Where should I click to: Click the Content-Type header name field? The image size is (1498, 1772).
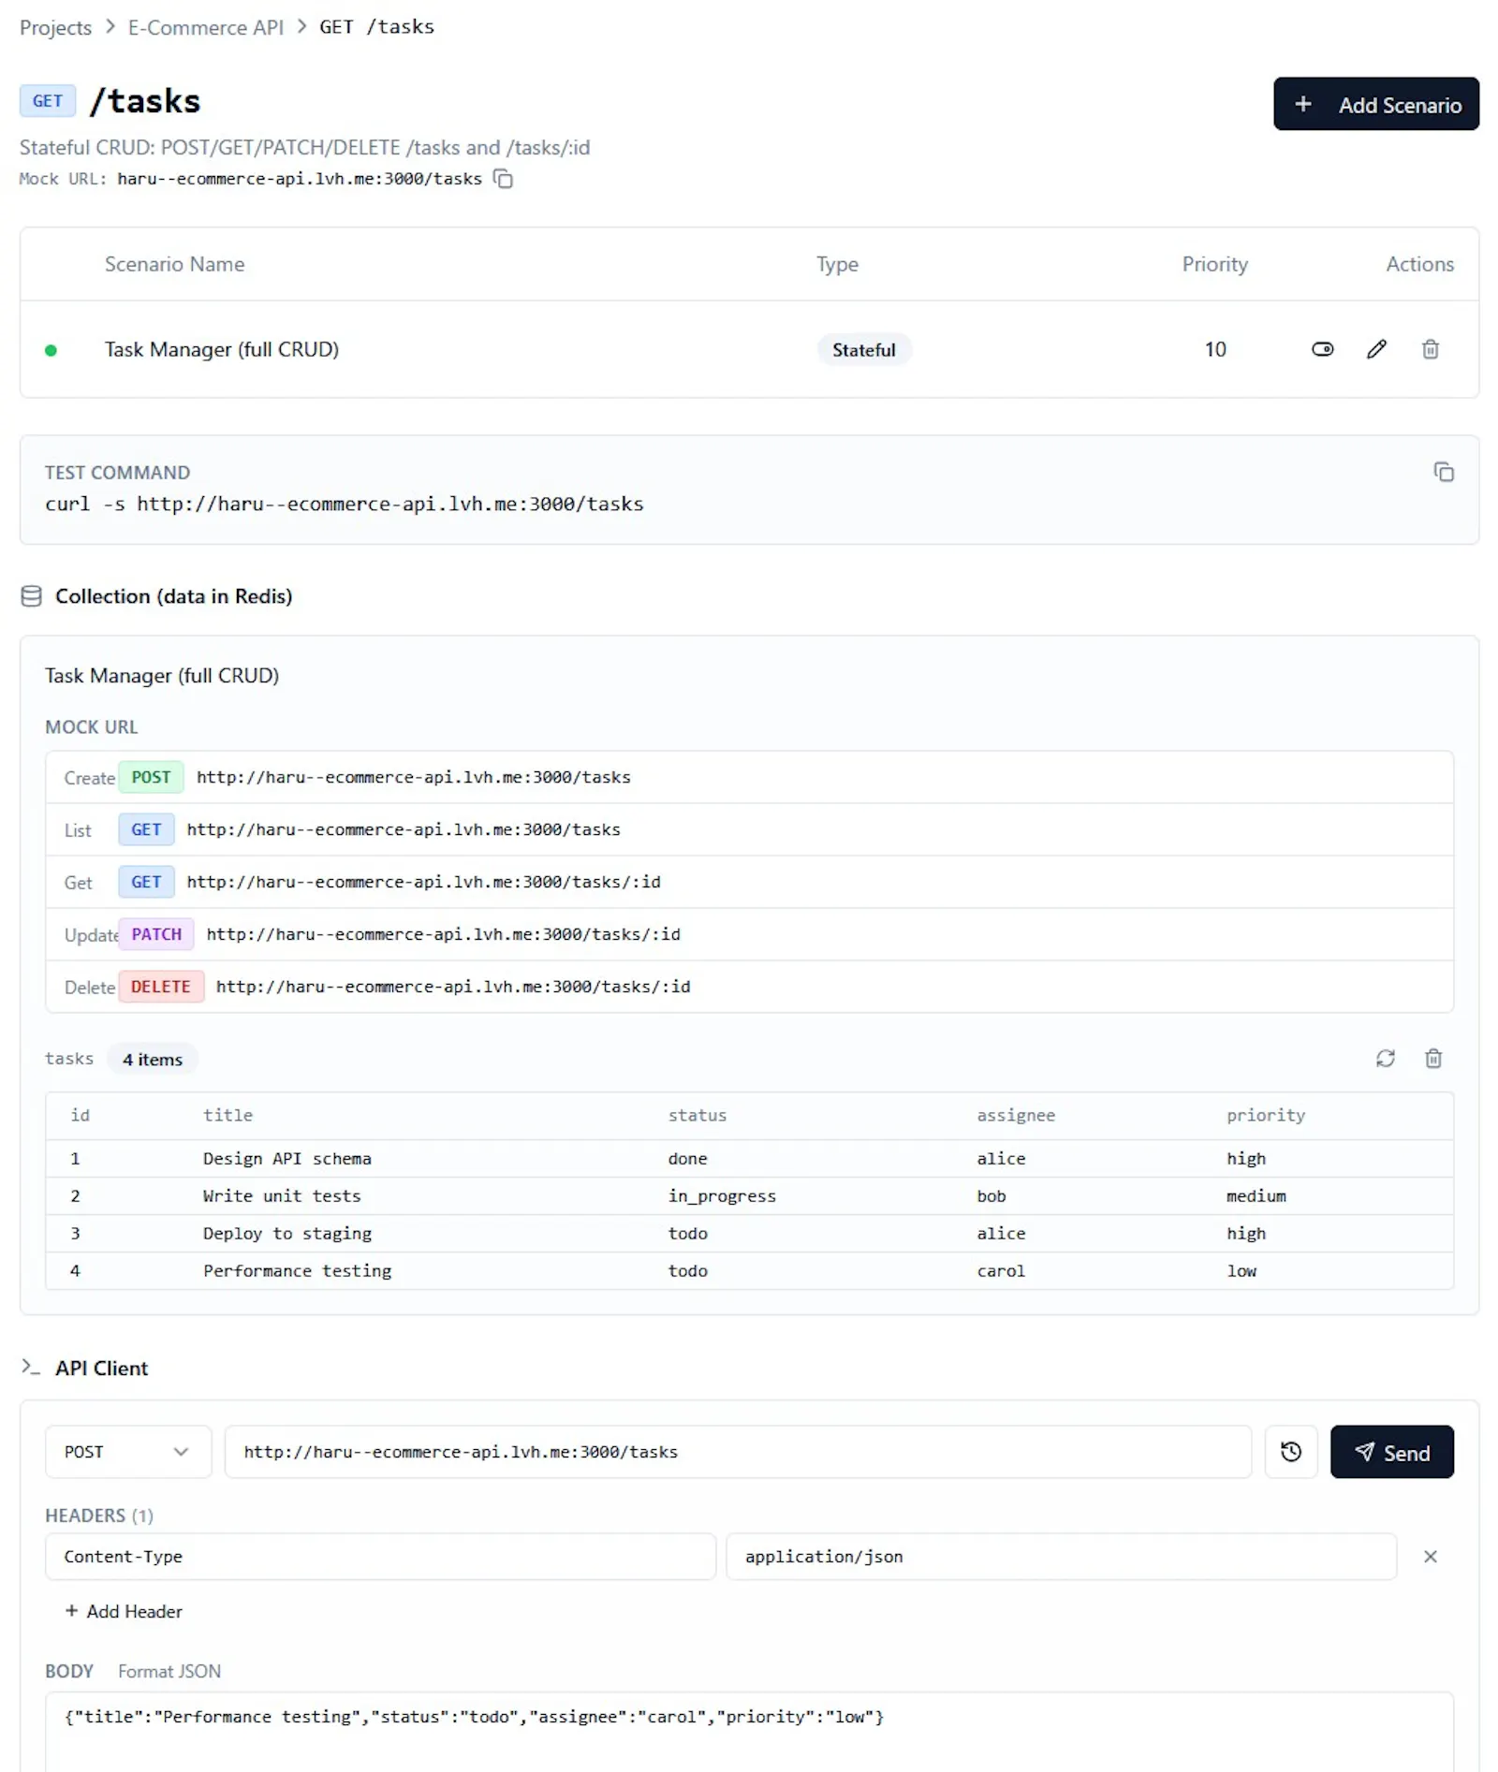380,1556
